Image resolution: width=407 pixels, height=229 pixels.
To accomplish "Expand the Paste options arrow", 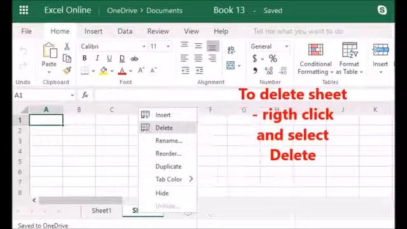I will pyautogui.click(x=49, y=72).
